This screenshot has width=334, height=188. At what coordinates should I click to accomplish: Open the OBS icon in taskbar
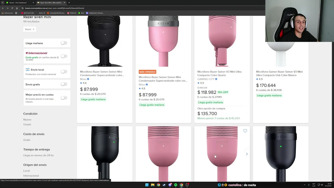(x=187, y=185)
